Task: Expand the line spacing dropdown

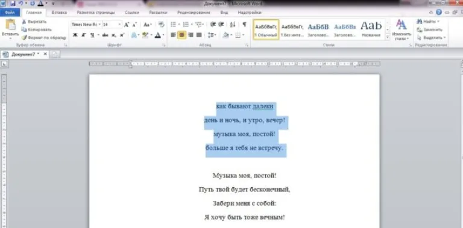Action: [212, 35]
